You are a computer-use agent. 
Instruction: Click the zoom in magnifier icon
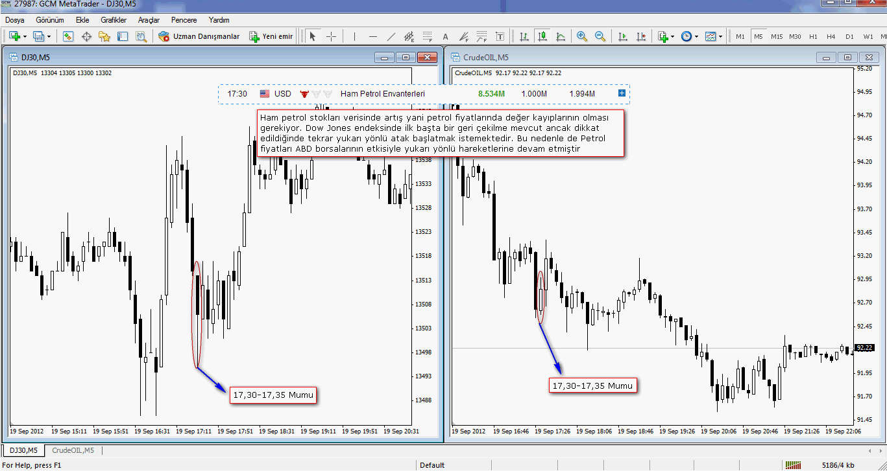[x=581, y=36]
